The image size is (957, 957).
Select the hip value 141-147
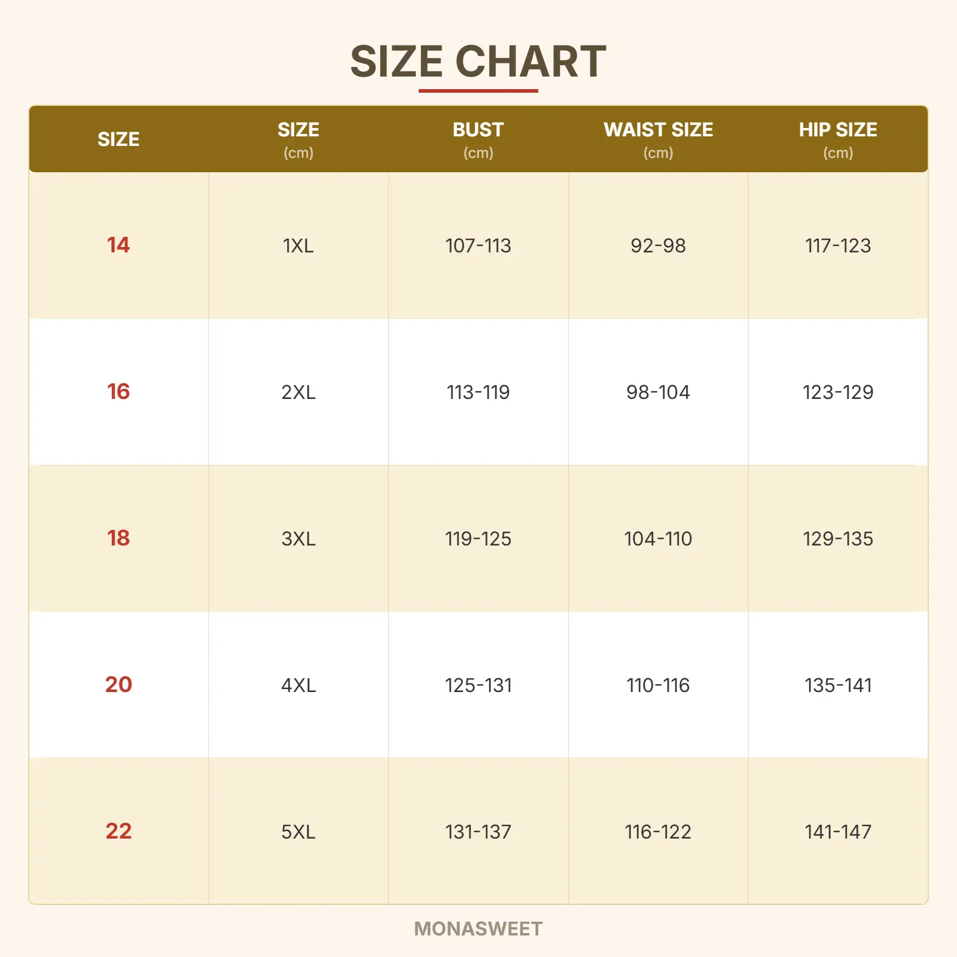click(838, 832)
